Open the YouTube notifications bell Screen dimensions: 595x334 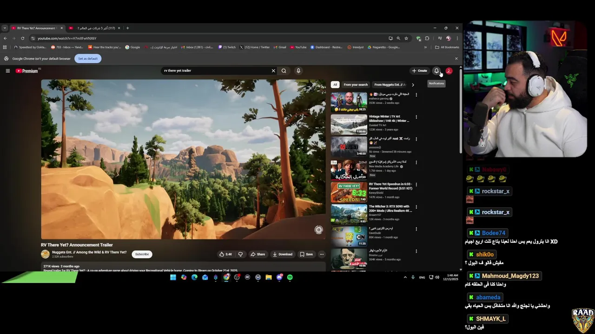[x=436, y=71]
